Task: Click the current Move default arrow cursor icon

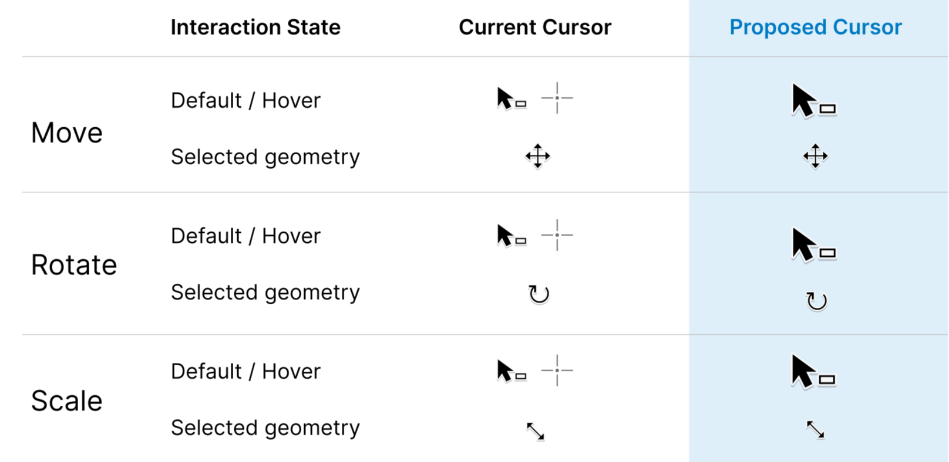Action: pyautogui.click(x=511, y=98)
